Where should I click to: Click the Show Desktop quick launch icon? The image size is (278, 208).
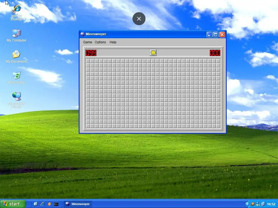[x=36, y=204]
